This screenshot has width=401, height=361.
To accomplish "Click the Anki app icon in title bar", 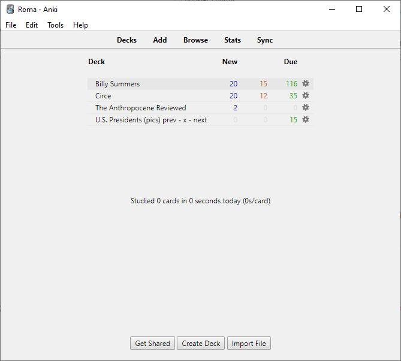I will tap(10, 9).
